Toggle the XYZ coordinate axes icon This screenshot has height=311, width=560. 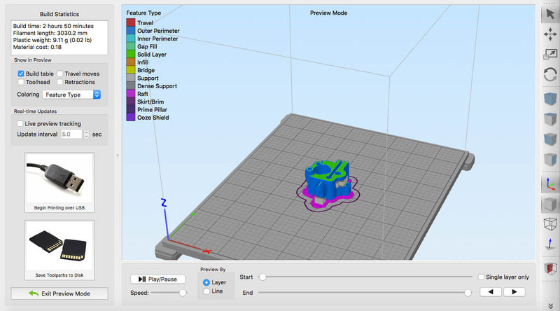tap(550, 184)
